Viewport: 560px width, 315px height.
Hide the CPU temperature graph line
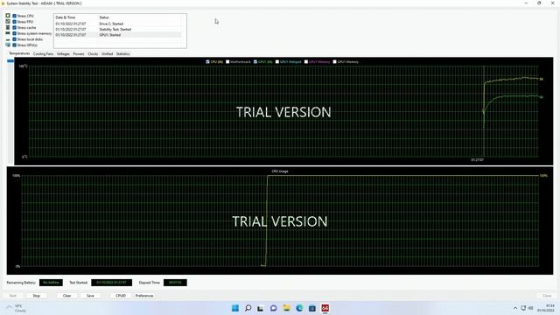(x=208, y=62)
